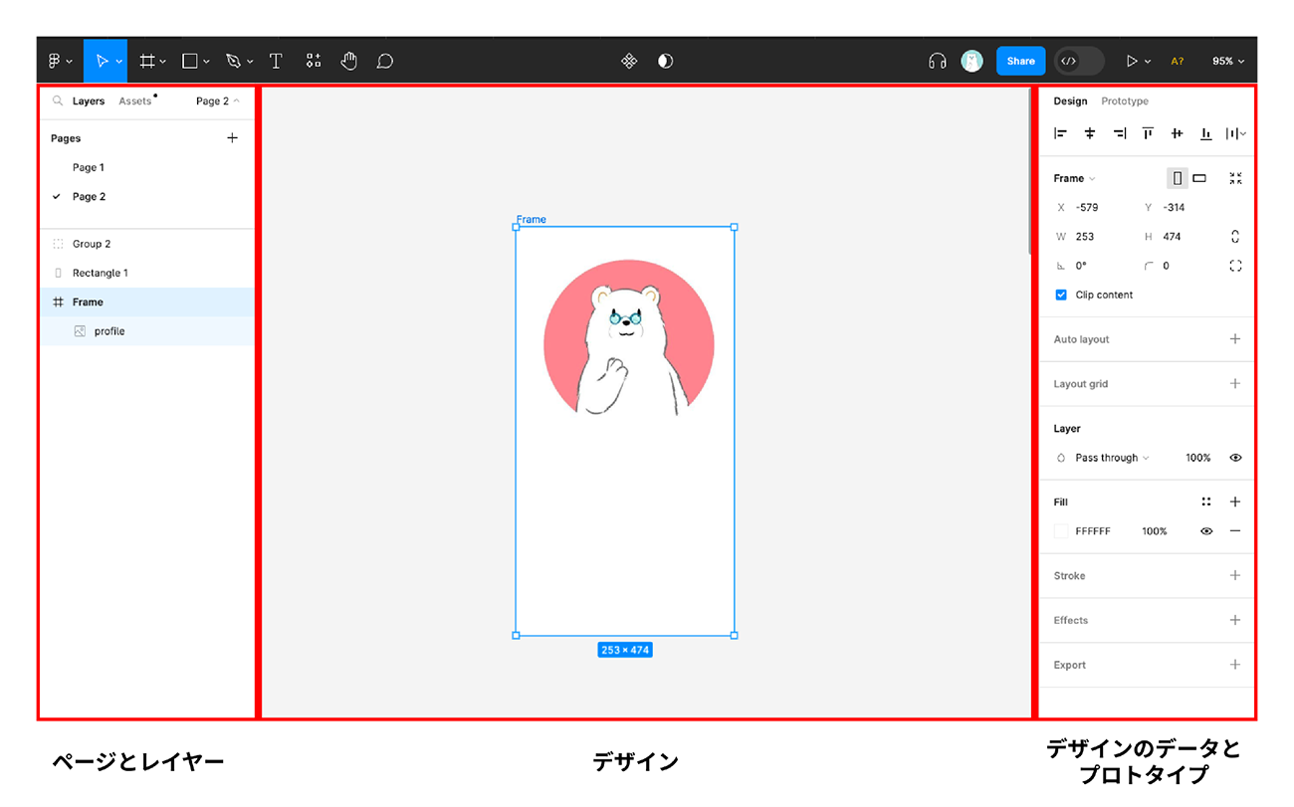This screenshot has width=1294, height=807.
Task: Switch to the Prototype tab
Action: click(1125, 101)
